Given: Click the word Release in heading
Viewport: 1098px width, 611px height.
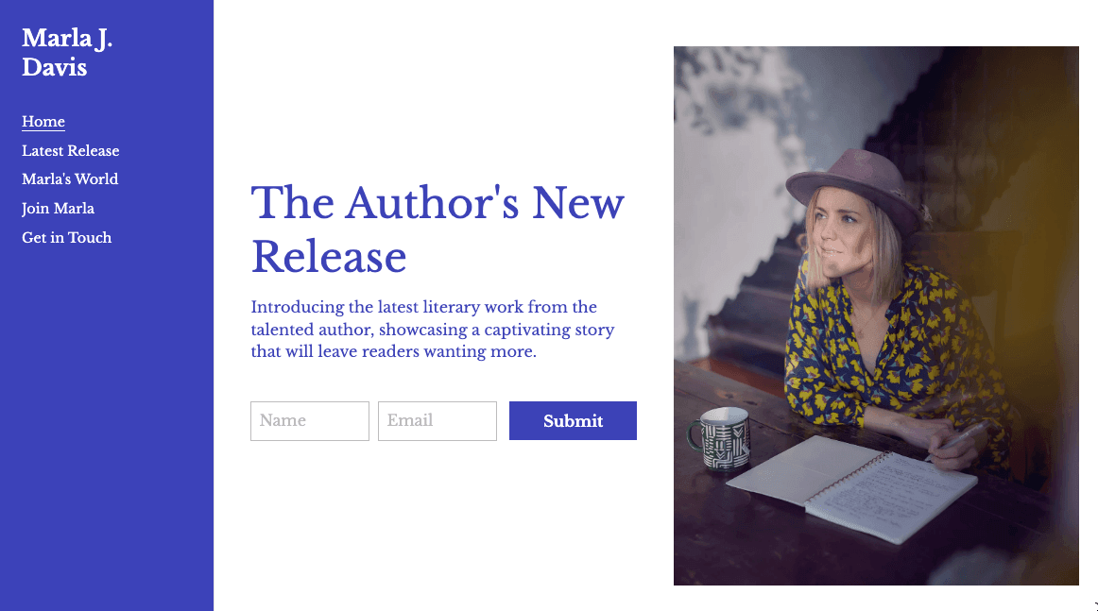Looking at the screenshot, I should coord(329,257).
